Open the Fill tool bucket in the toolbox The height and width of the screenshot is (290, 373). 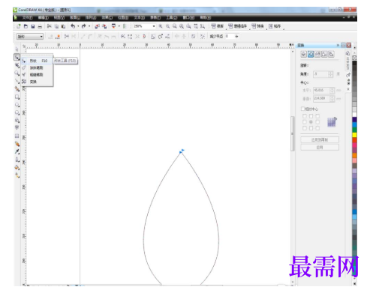(17, 167)
